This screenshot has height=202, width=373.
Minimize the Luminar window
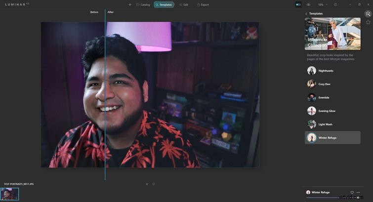[350, 4]
